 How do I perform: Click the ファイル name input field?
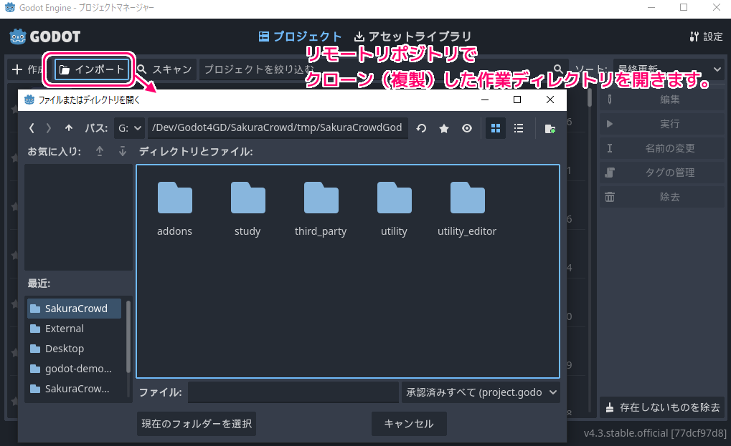tap(293, 392)
